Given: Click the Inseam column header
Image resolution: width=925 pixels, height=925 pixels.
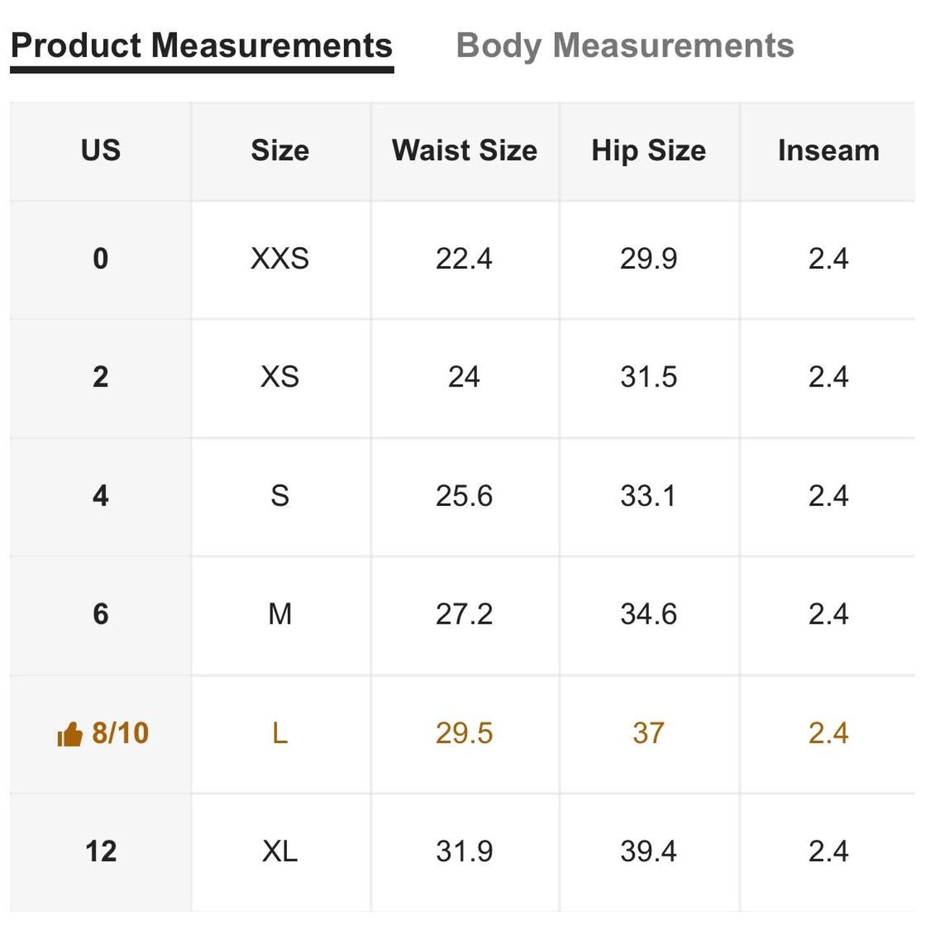Looking at the screenshot, I should click(x=829, y=150).
